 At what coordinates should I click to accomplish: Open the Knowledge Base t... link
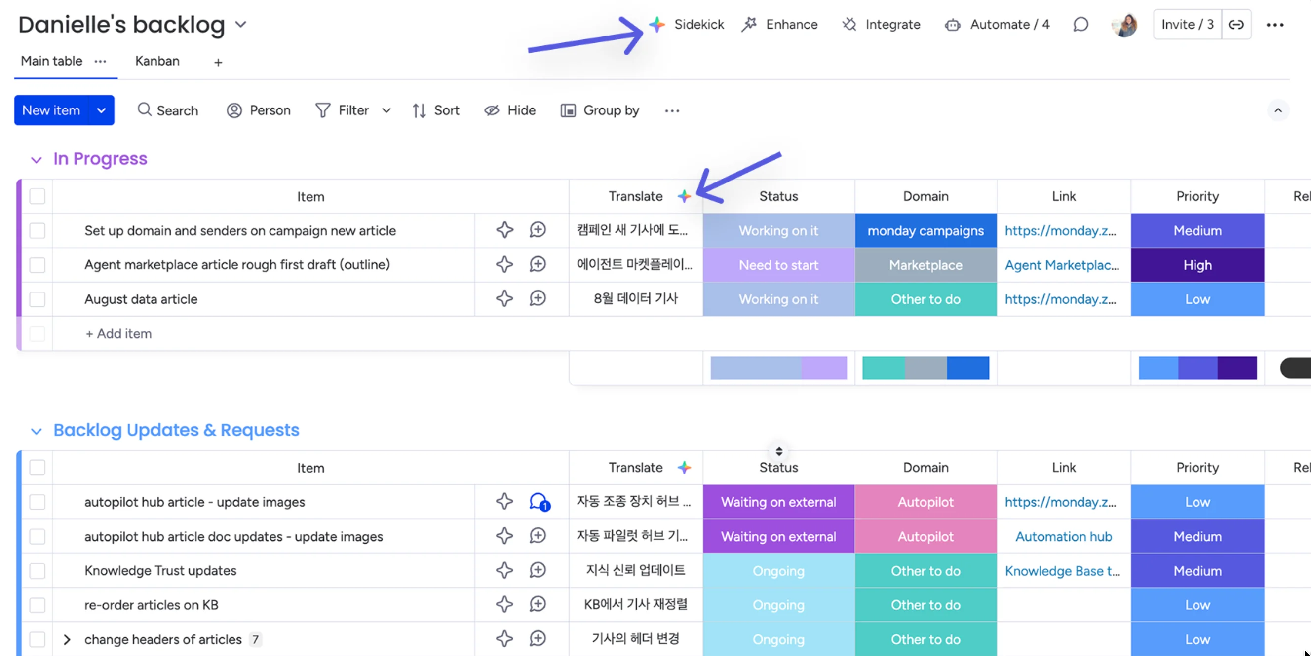(x=1062, y=571)
